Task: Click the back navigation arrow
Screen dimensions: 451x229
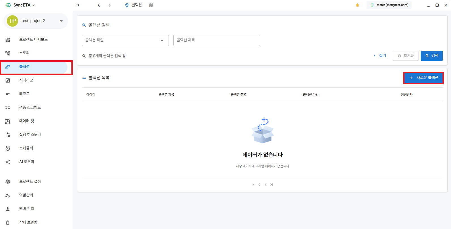Action: [x=99, y=5]
